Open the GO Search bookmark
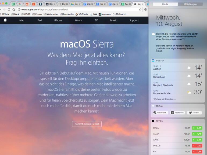Screen dimensions: 207x155 click(x=119, y=14)
